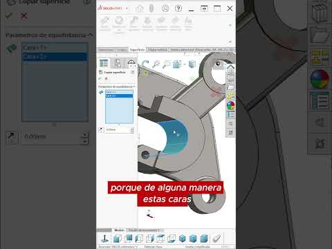Cancel Copiar superficie with red X
Screen dimensions: 332x249
[106, 79]
